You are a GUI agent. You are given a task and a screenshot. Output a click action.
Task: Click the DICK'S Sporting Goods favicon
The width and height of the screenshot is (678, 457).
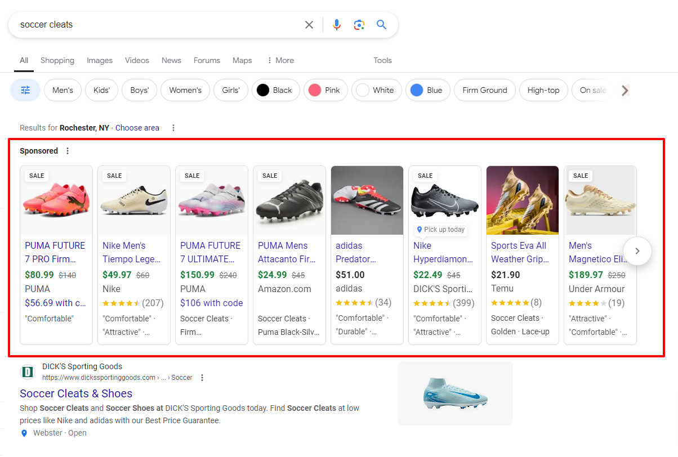pos(27,371)
